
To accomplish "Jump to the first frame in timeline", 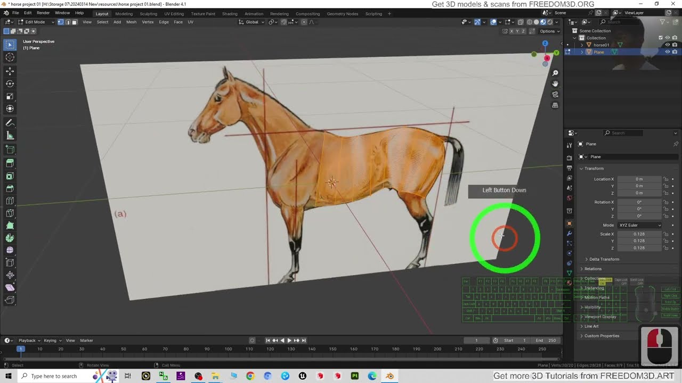I will pos(268,340).
